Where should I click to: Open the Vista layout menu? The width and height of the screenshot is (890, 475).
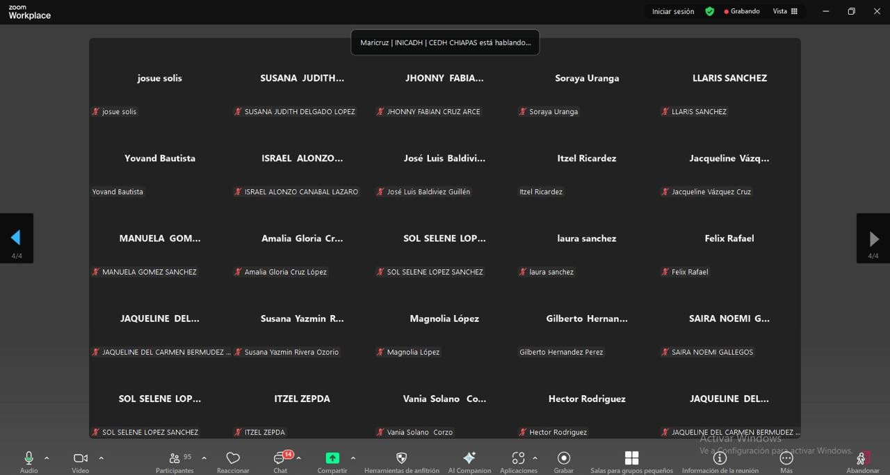[x=785, y=11]
